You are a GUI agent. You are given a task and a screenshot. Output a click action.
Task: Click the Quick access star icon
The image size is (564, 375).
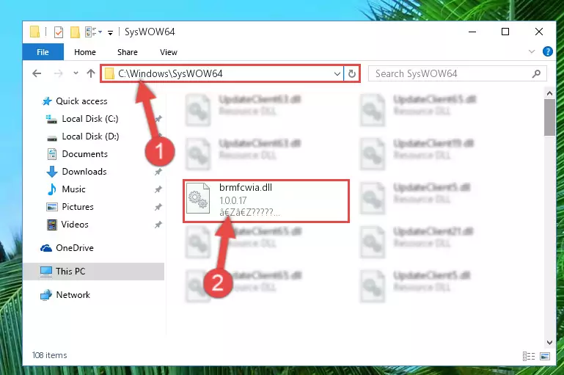[x=47, y=101]
